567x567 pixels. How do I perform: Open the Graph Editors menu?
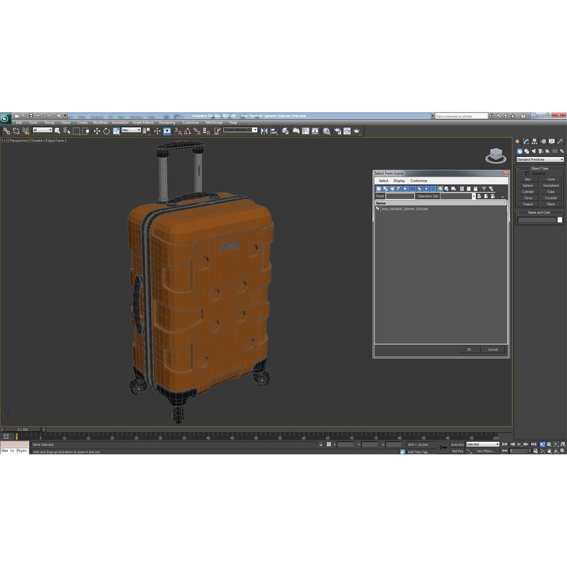(143, 122)
